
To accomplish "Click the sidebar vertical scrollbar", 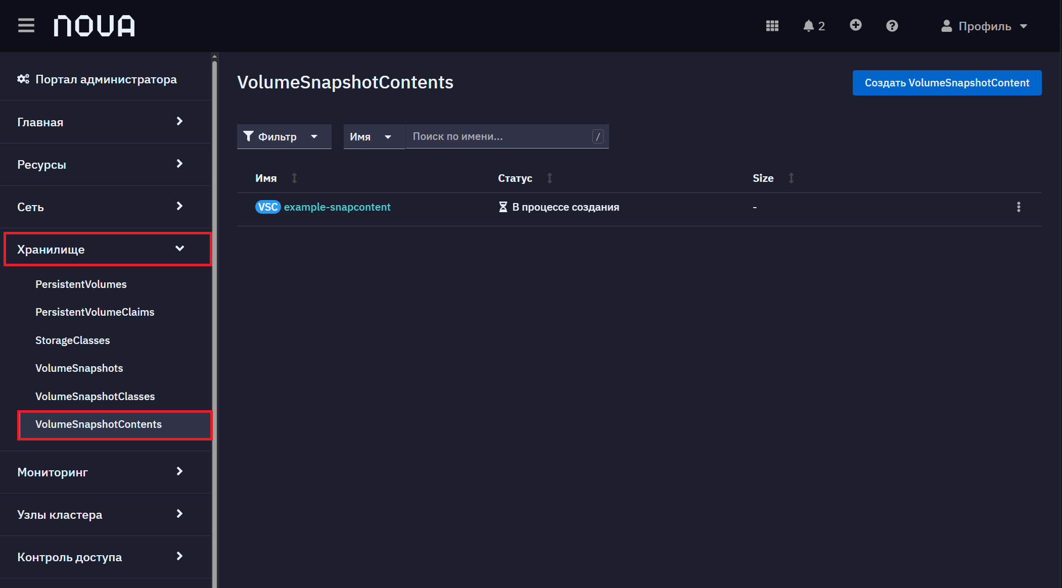I will [x=214, y=323].
